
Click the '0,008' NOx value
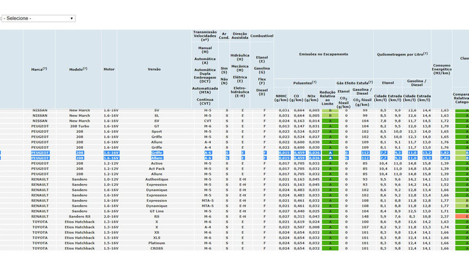point(314,227)
